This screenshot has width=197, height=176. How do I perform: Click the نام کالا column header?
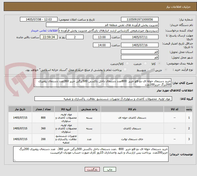point(132,109)
